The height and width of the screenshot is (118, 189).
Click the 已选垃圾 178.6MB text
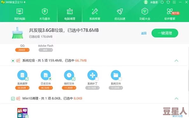(41, 37)
